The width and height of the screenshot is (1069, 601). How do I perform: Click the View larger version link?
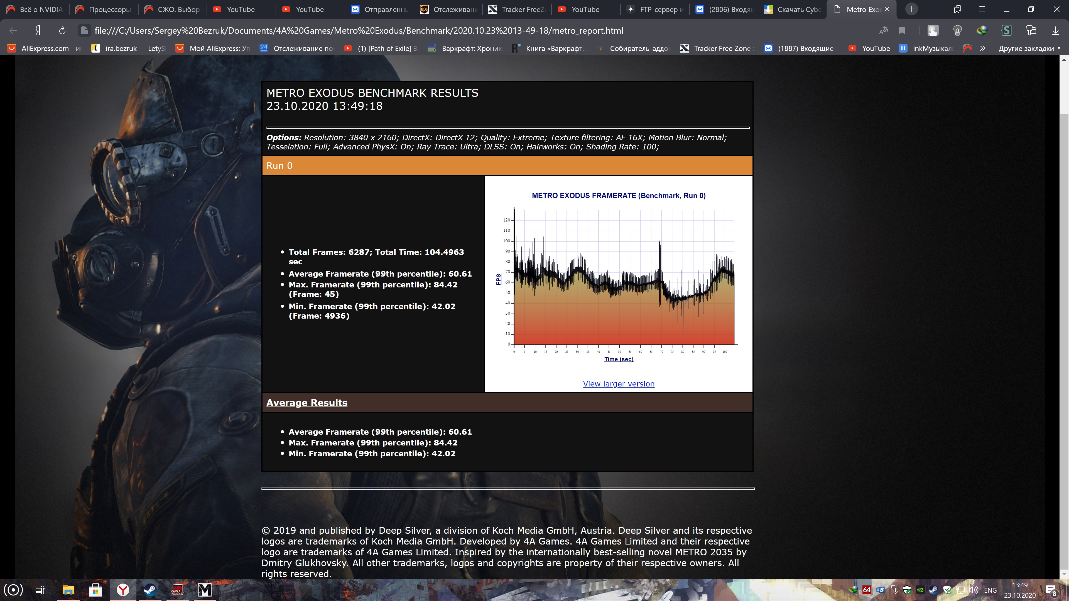click(x=618, y=384)
